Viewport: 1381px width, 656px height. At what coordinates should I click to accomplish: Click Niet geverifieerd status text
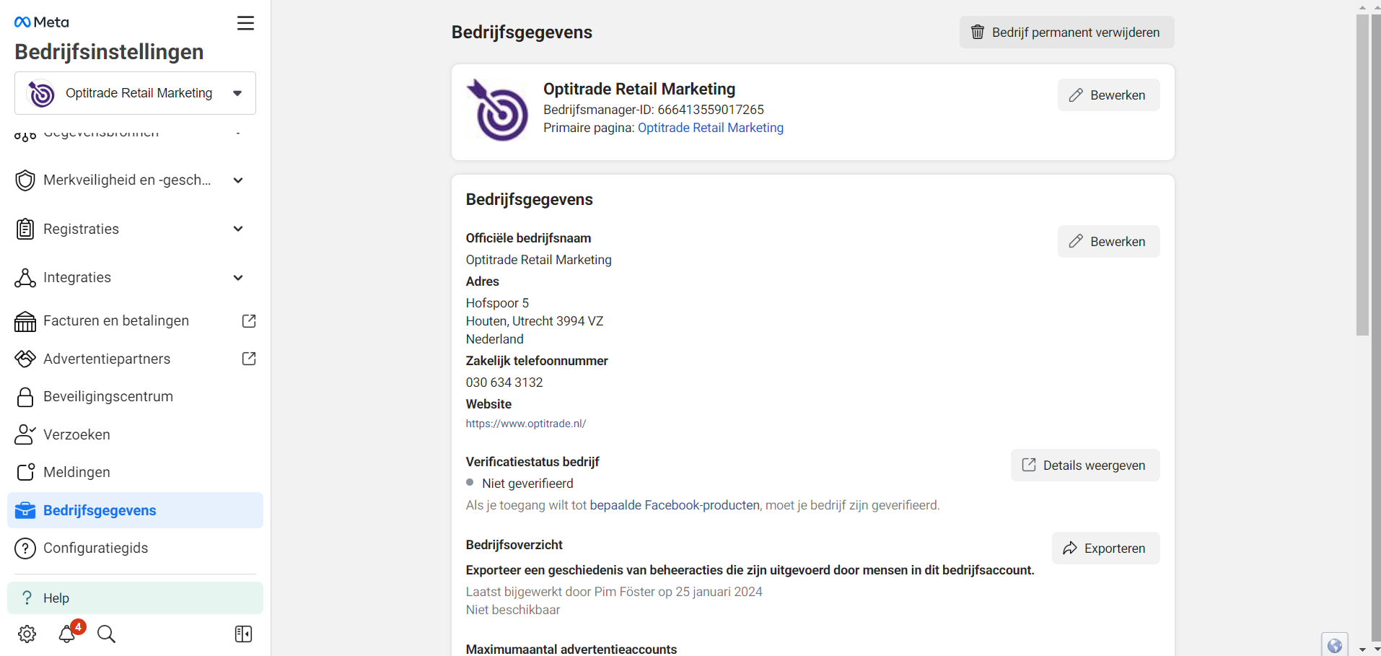(x=527, y=484)
